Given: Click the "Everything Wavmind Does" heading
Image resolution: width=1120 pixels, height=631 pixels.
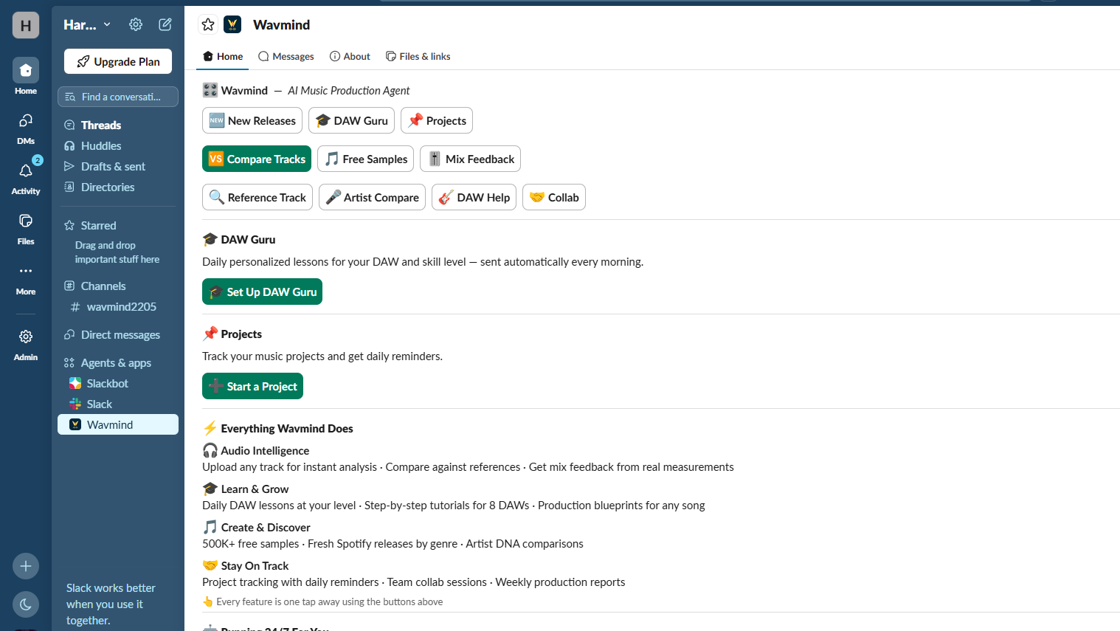Looking at the screenshot, I should [x=287, y=428].
